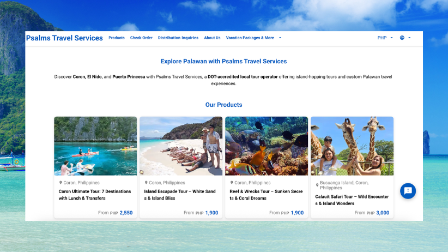Expand Vacation Packages & More menu arrow
Screen dimensions: 448x252
point(280,38)
